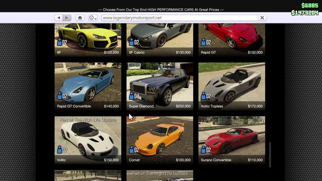322x181 pixels.
Task: Go back with the browser back arrow
Action: (x=59, y=18)
